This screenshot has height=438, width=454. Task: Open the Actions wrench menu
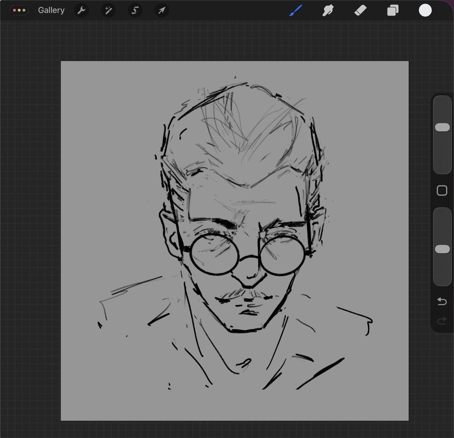pyautogui.click(x=81, y=11)
